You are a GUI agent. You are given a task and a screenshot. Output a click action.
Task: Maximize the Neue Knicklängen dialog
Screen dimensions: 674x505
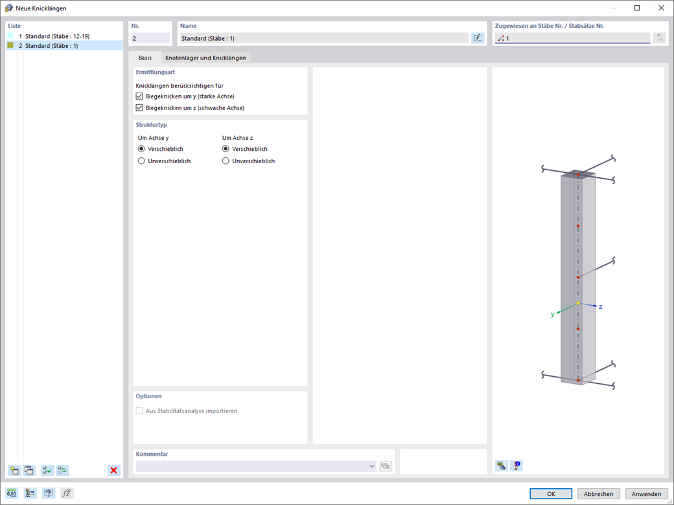(637, 8)
